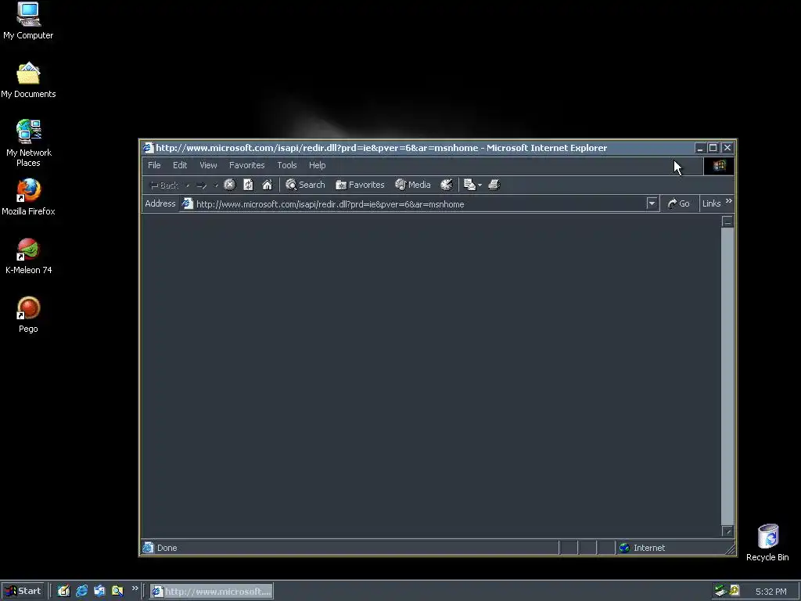Image resolution: width=801 pixels, height=601 pixels.
Task: Select the Recycle Bin icon
Action: (767, 543)
